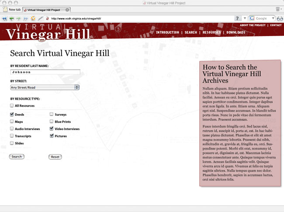Open the CONTACT link
The image size is (284, 212).
point(276,25)
